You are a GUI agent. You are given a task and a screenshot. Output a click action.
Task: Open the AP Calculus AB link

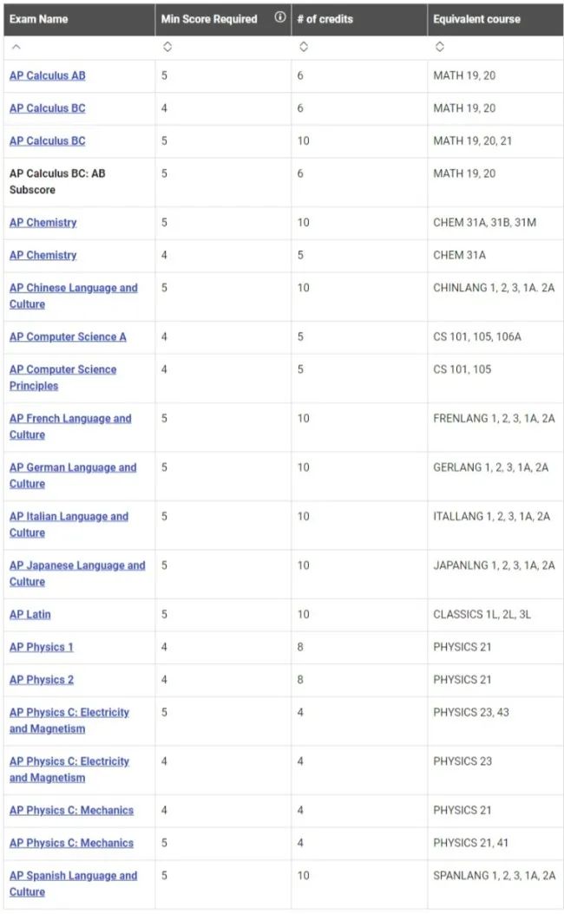(47, 75)
